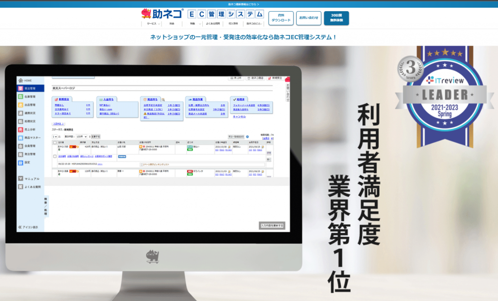Open the よくある質問 nav menu item
The image size is (498, 301).
(x=213, y=23)
